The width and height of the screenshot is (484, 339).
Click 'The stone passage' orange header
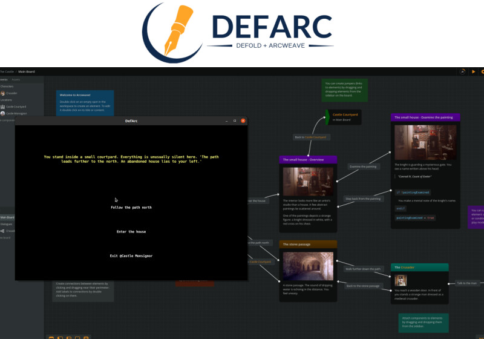click(308, 244)
